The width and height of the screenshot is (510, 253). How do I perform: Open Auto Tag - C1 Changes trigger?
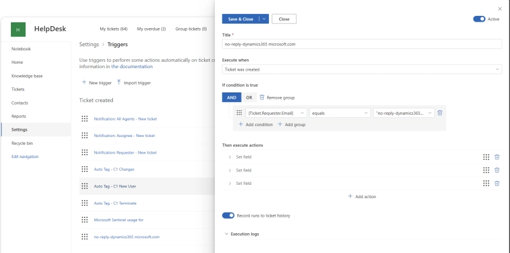tap(114, 169)
